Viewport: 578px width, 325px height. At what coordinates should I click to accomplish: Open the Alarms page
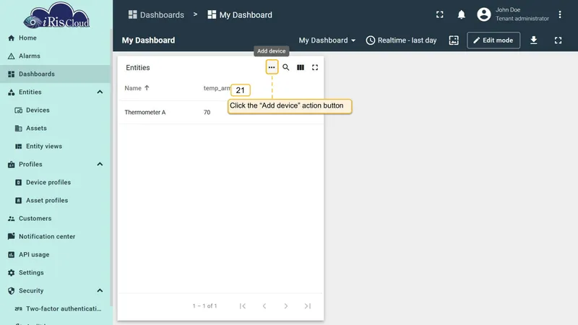56,56
